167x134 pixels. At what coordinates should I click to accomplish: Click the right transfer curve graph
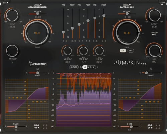(x=140, y=99)
